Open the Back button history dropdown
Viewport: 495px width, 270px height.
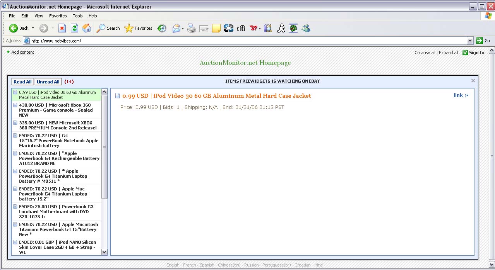pyautogui.click(x=33, y=28)
